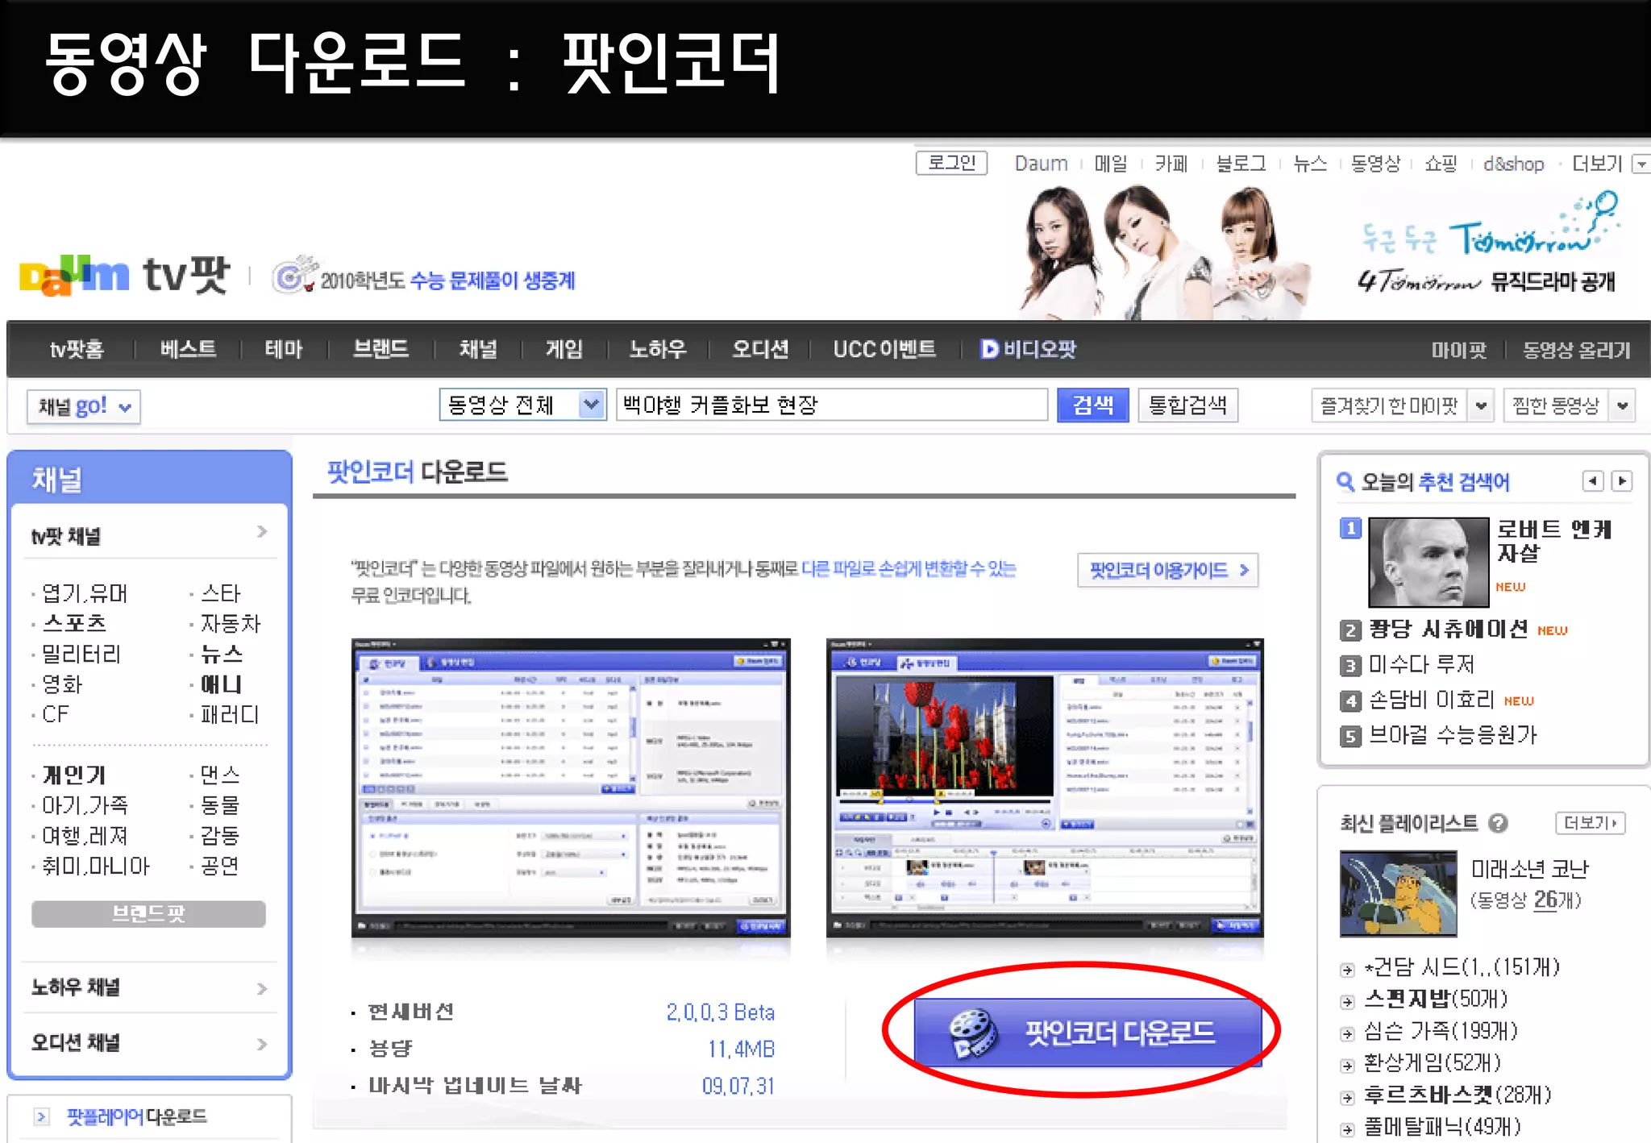
Task: Open the 베스트 menu item
Action: [x=188, y=349]
